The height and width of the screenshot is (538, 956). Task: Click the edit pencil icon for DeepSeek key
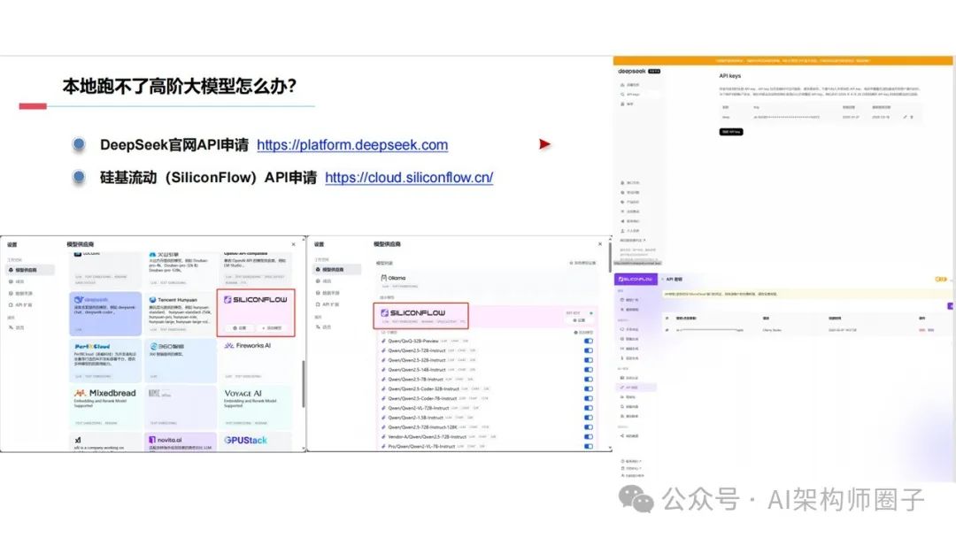[x=905, y=117]
